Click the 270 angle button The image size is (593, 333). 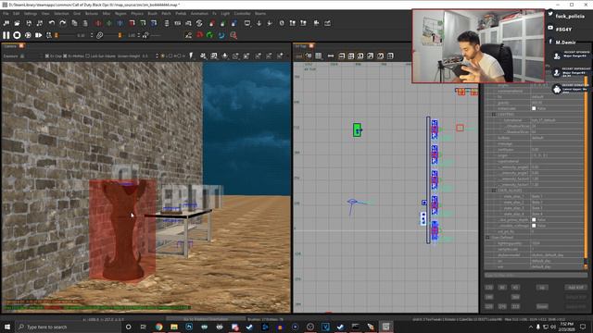pos(502,306)
